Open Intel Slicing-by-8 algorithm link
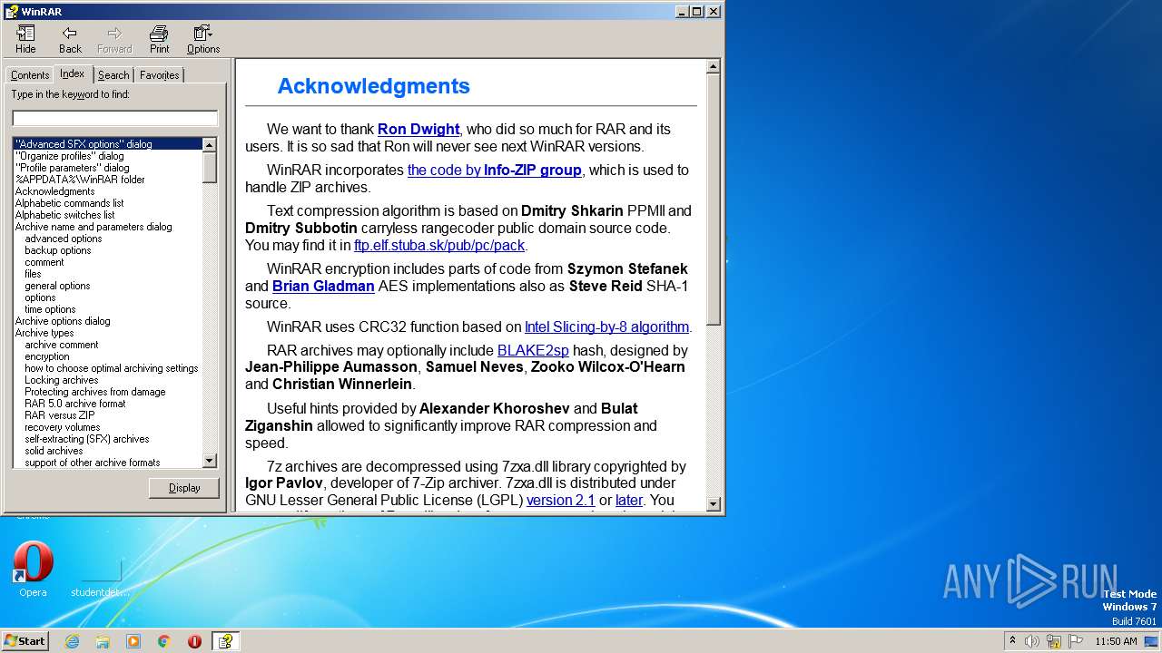 pyautogui.click(x=607, y=326)
